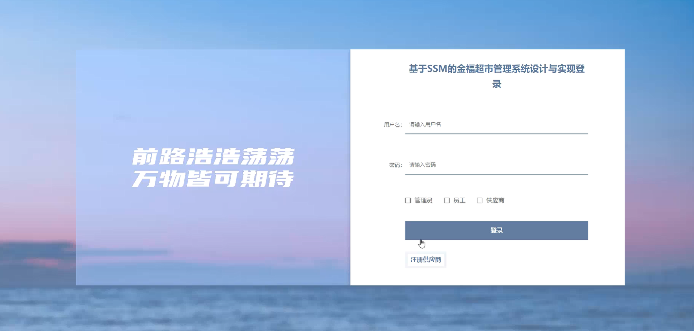Click the 员工 label text
The height and width of the screenshot is (331, 694).
[x=459, y=200]
